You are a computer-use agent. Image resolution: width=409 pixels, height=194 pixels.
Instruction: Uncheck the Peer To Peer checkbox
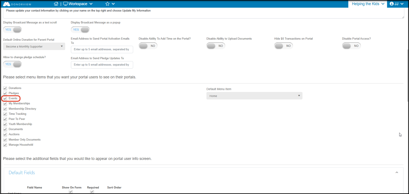click(x=5, y=119)
